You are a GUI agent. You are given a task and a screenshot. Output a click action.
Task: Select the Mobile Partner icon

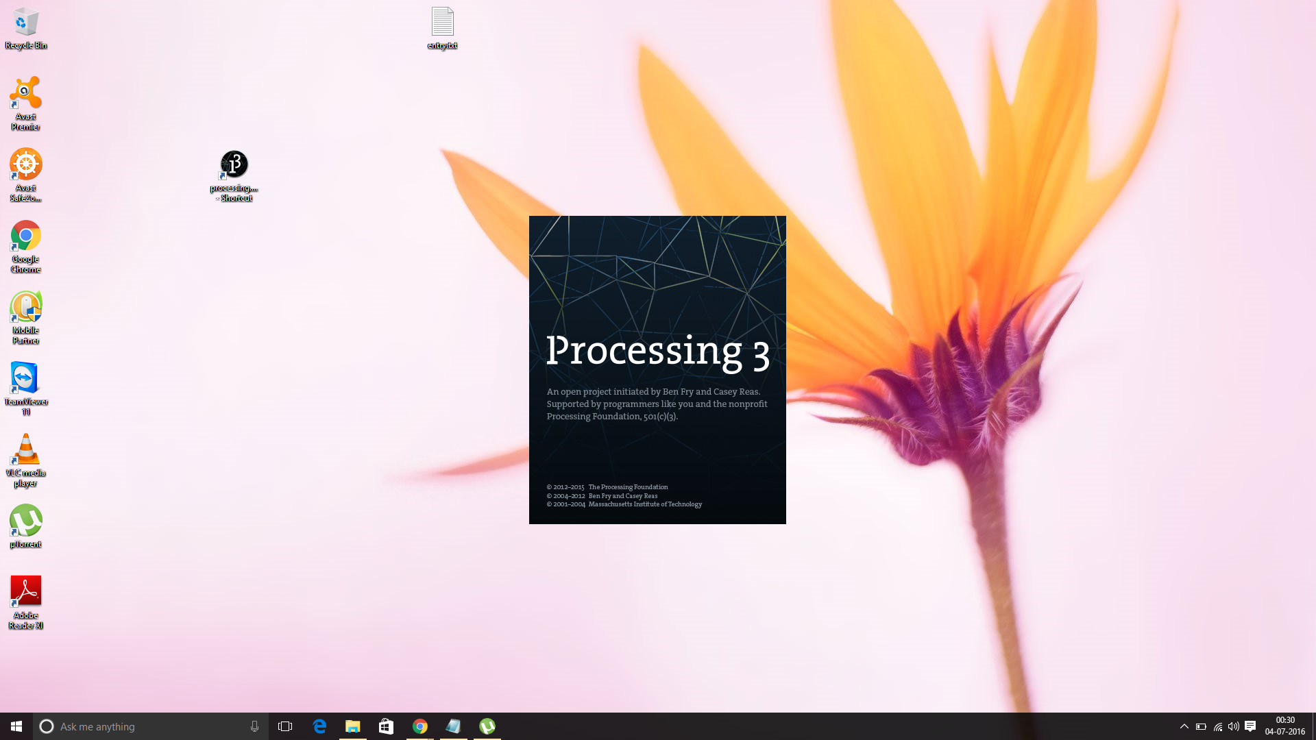(x=25, y=308)
